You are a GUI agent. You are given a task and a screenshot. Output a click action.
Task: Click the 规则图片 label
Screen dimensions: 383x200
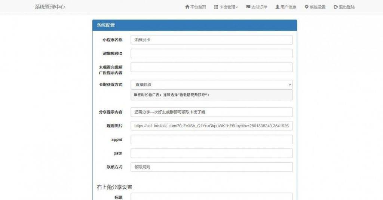point(114,126)
